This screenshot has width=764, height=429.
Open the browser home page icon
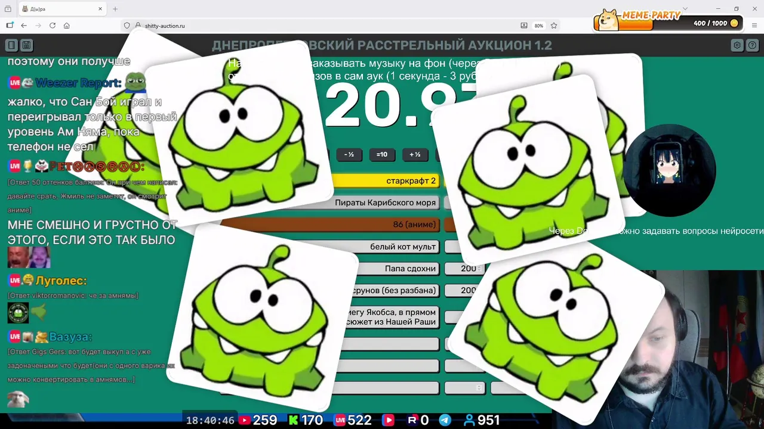(x=67, y=26)
